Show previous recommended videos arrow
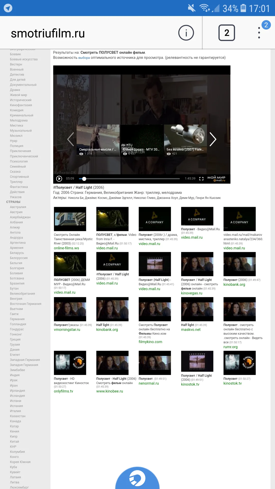Viewport: 275px width, 489px height. click(x=71, y=139)
